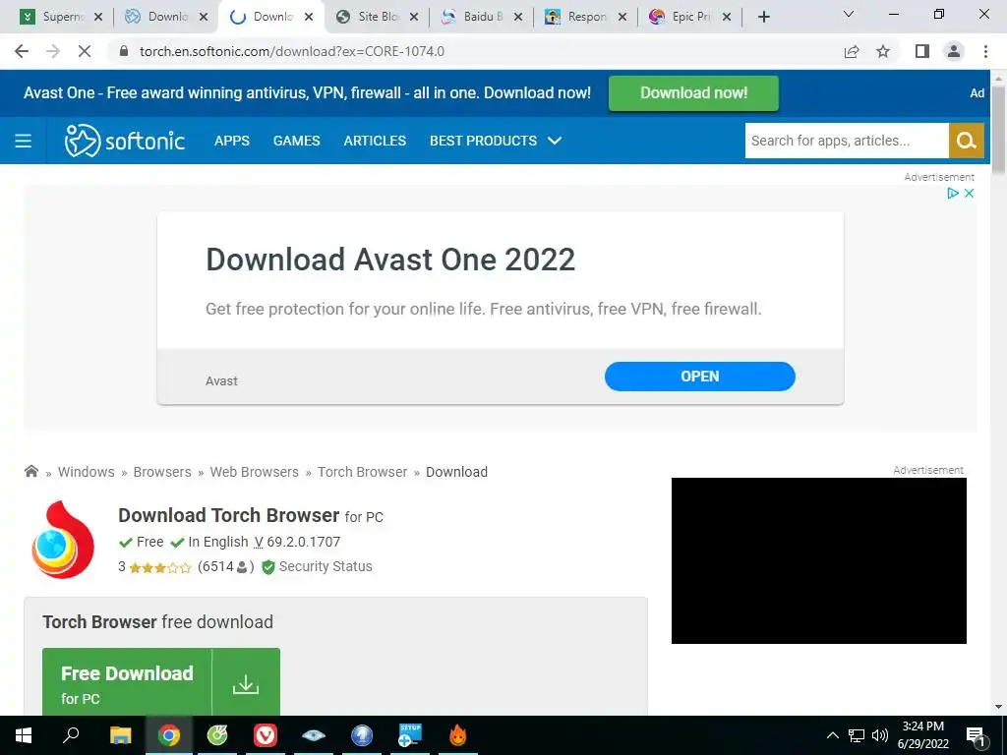Screen dimensions: 1007x755
Task: Open Windows Start menu
Action: click(x=24, y=735)
